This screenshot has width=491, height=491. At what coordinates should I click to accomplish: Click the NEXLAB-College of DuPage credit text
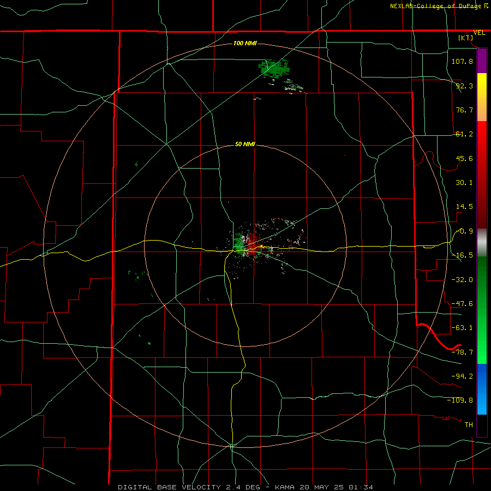tap(435, 6)
